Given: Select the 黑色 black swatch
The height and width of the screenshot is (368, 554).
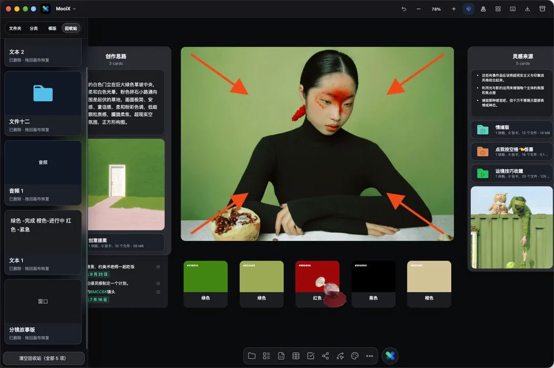Looking at the screenshot, I should click(x=373, y=284).
